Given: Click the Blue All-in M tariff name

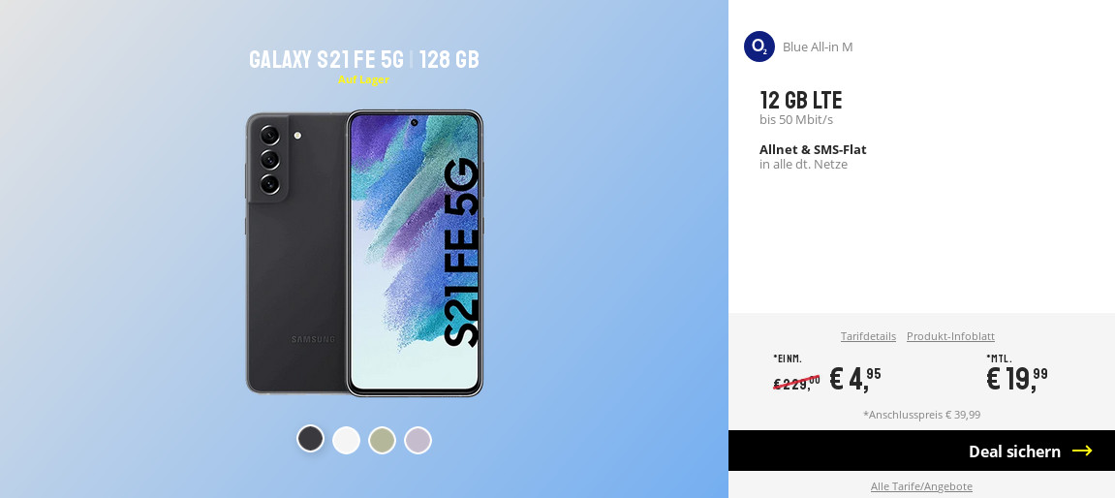Looking at the screenshot, I should tap(818, 47).
